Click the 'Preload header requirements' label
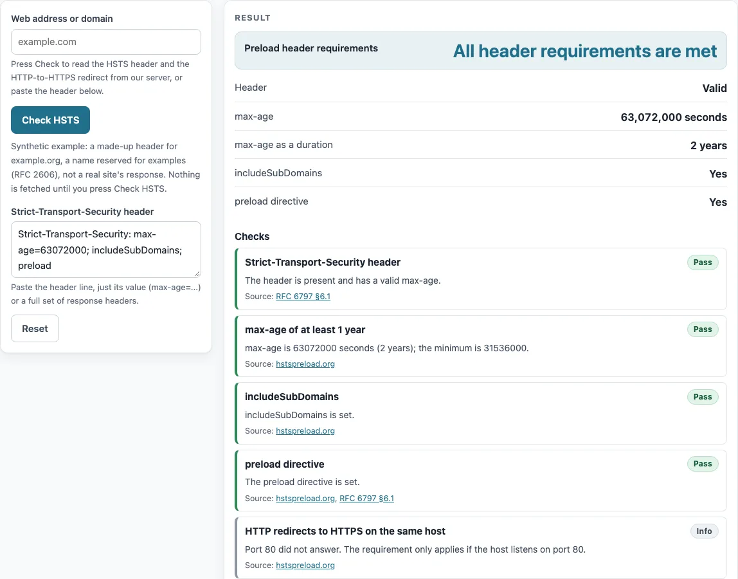 pos(311,48)
